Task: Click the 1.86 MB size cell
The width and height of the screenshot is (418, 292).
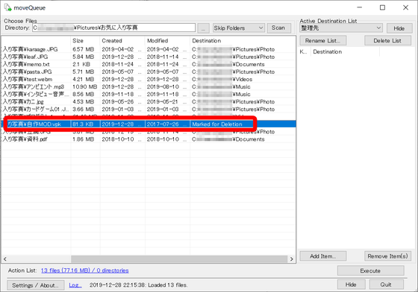Action: pyautogui.click(x=83, y=139)
